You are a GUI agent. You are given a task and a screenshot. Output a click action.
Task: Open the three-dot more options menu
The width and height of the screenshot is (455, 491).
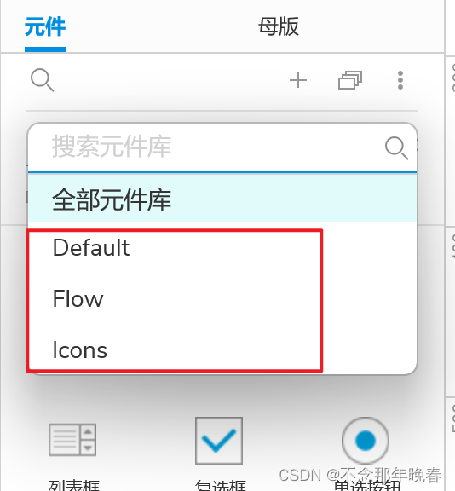coord(400,80)
